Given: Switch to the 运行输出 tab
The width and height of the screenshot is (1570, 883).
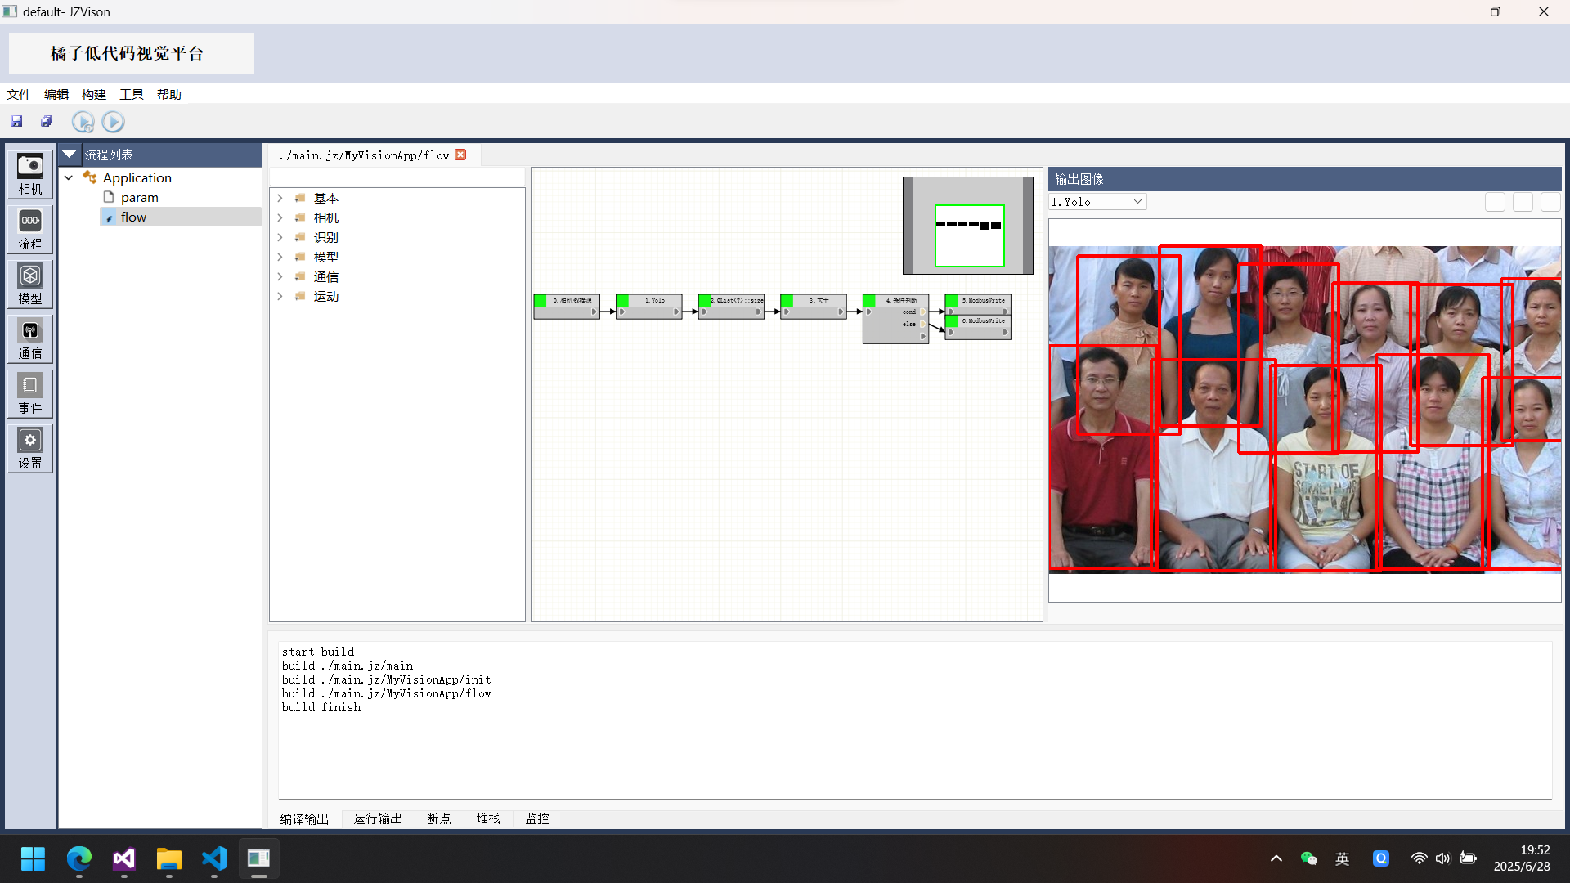Looking at the screenshot, I should [x=378, y=818].
